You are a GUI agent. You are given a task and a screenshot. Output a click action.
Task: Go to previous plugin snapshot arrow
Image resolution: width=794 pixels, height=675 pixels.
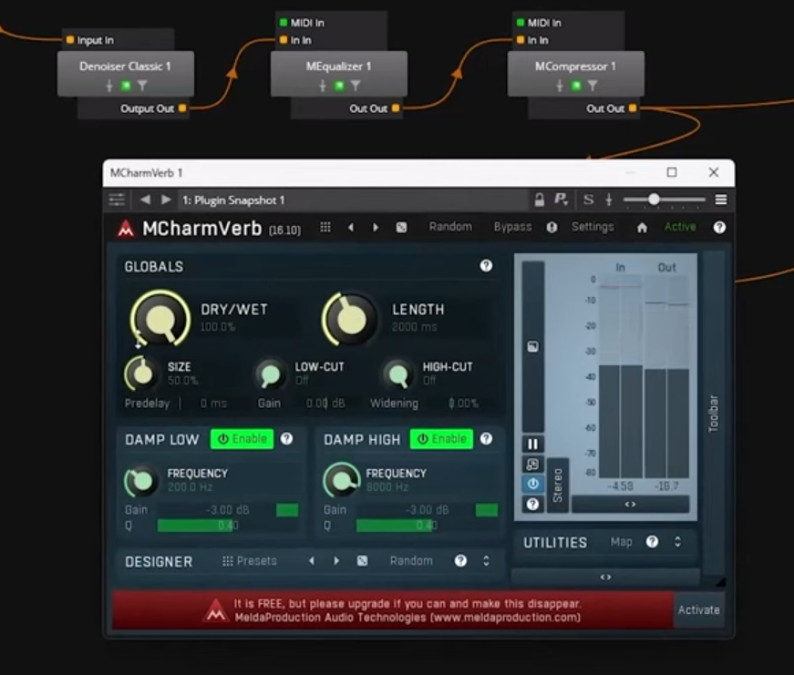[x=145, y=199]
